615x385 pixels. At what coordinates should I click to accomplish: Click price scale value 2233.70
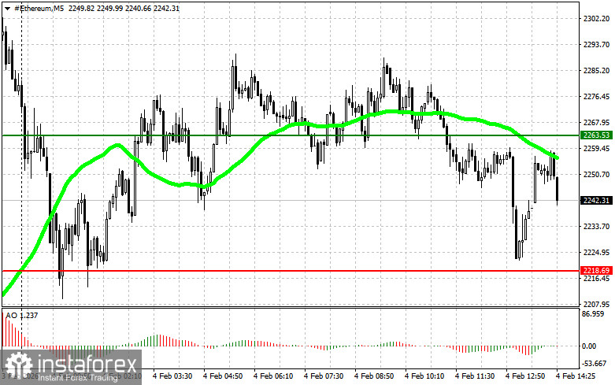point(596,226)
